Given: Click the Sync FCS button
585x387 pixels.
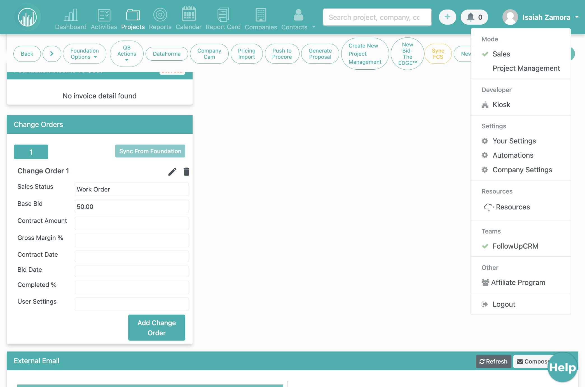Looking at the screenshot, I should [438, 54].
